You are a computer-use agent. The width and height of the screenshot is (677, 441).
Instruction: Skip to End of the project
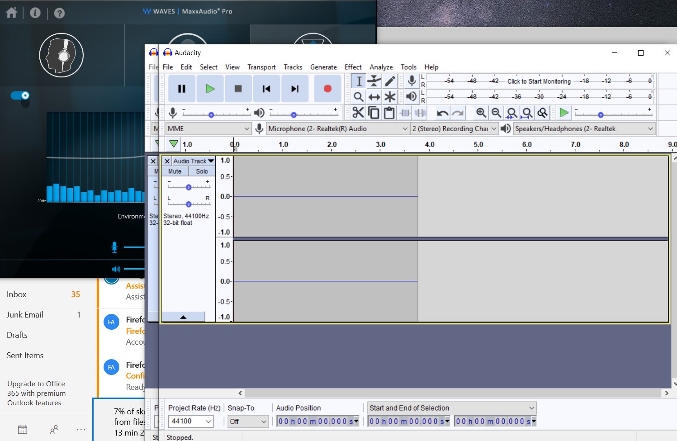[x=295, y=89]
